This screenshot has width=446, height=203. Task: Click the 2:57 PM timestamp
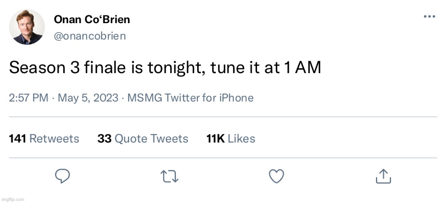[x=29, y=98]
